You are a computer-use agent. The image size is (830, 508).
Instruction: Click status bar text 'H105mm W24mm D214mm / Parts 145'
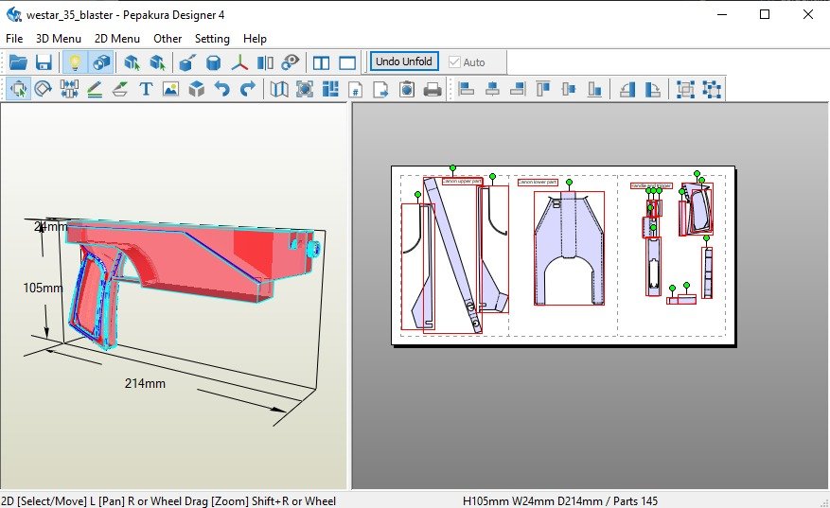(560, 500)
